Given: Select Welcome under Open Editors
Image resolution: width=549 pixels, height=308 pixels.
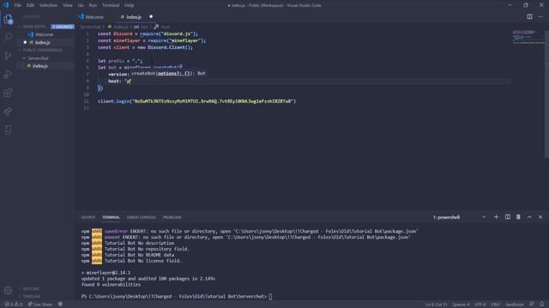Looking at the screenshot, I should [x=44, y=34].
